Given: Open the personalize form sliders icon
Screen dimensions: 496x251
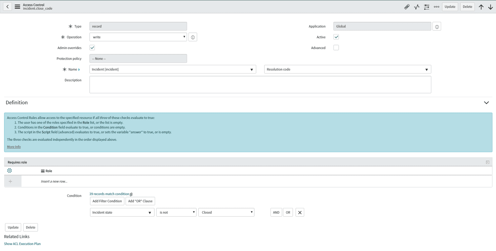Looking at the screenshot, I should tap(427, 7).
